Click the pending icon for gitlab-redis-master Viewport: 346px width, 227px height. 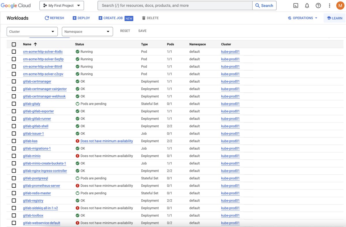[x=77, y=193]
